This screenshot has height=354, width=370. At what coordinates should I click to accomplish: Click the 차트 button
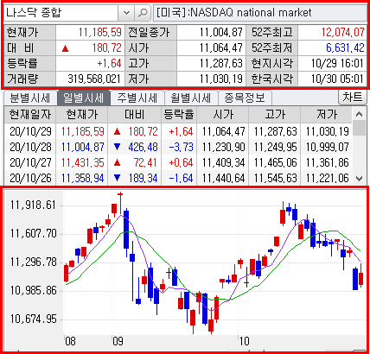352,98
